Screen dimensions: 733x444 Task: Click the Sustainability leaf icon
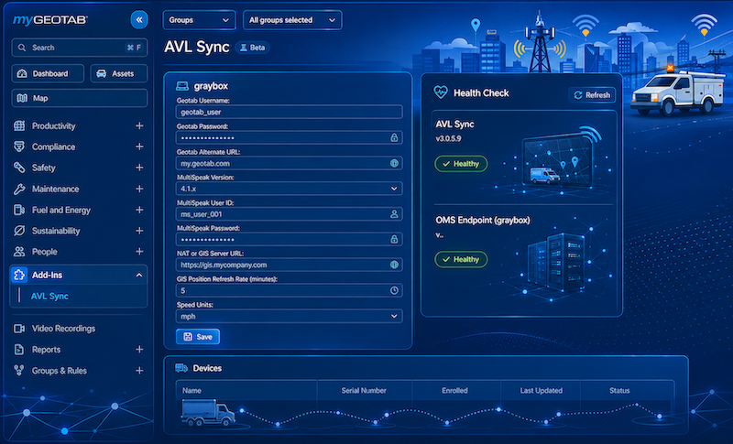19,231
